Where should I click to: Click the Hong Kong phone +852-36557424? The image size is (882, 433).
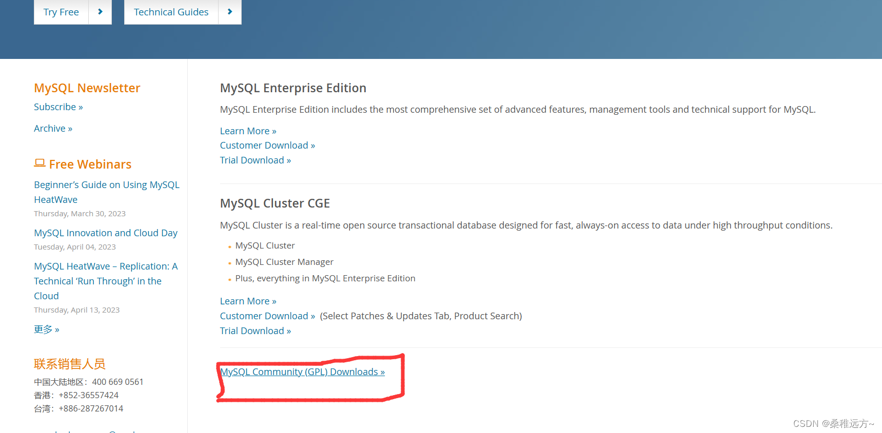click(89, 395)
